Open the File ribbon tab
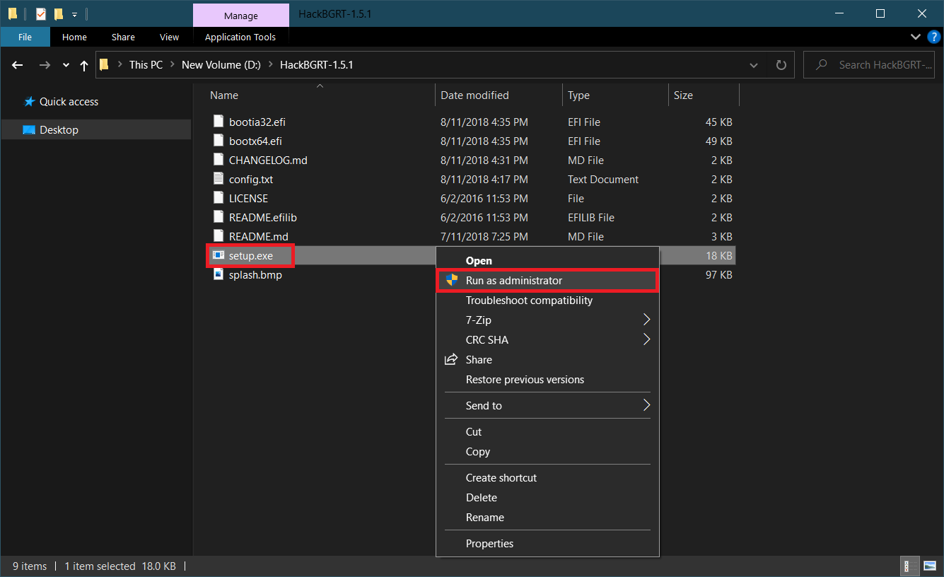This screenshot has height=577, width=944. (x=25, y=37)
